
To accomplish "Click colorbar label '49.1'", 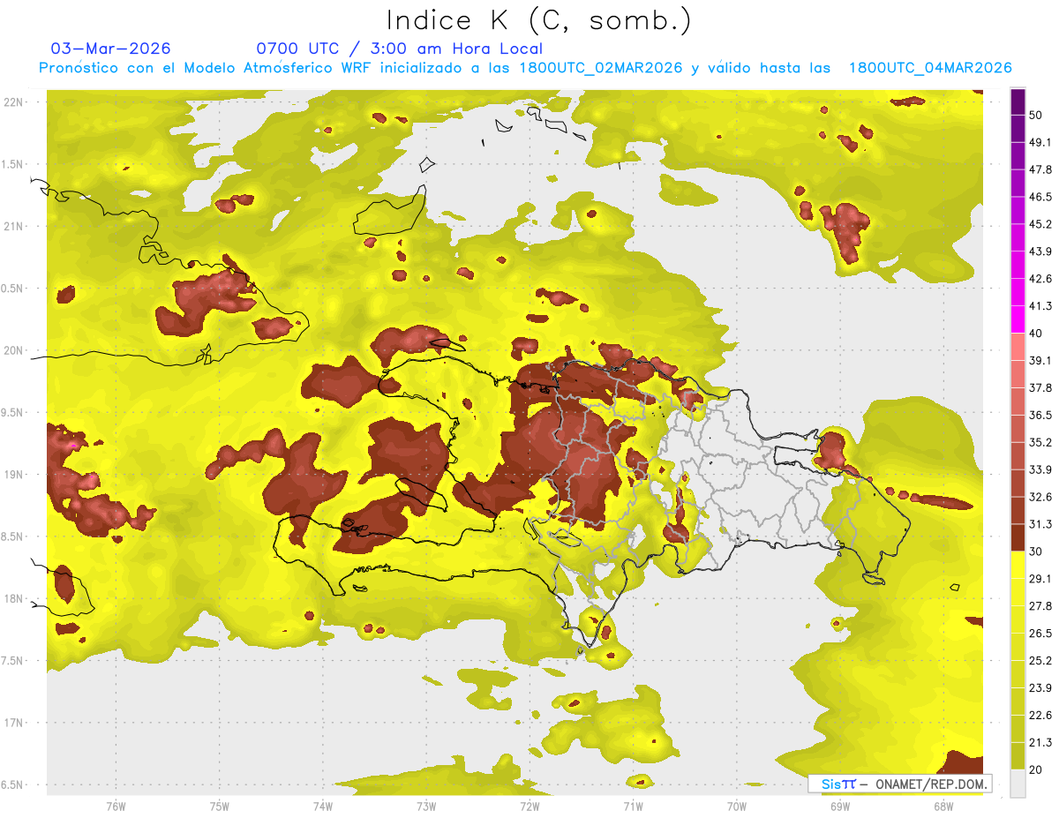I will pyautogui.click(x=1040, y=142).
